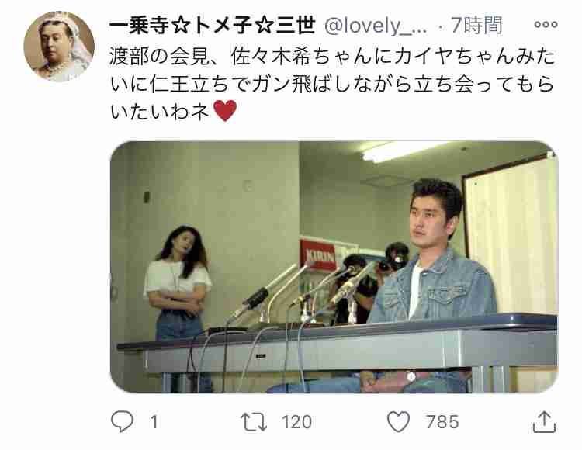
Task: Click display name 一乗寺☆トメ子☆三世
Action: [213, 26]
